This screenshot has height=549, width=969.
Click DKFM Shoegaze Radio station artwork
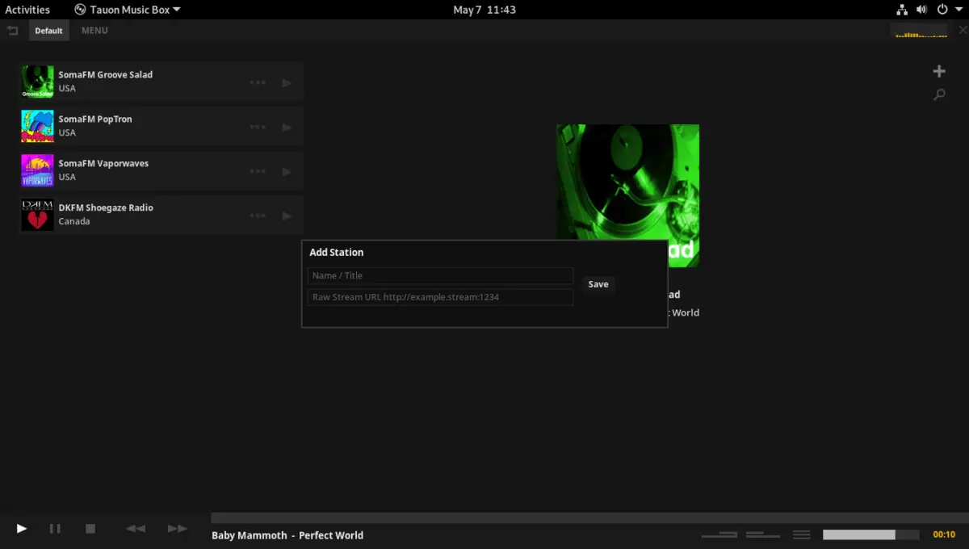click(37, 215)
